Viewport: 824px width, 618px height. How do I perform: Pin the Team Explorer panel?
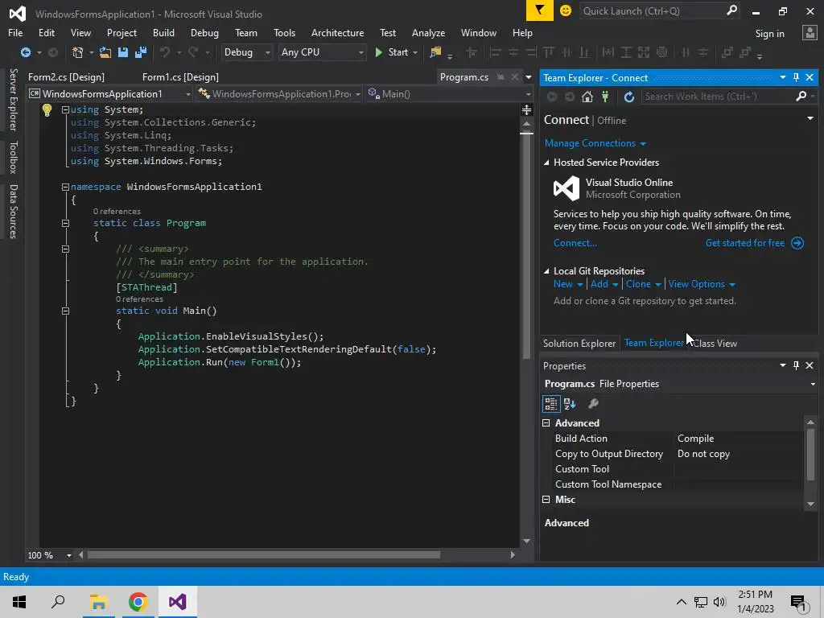click(796, 77)
